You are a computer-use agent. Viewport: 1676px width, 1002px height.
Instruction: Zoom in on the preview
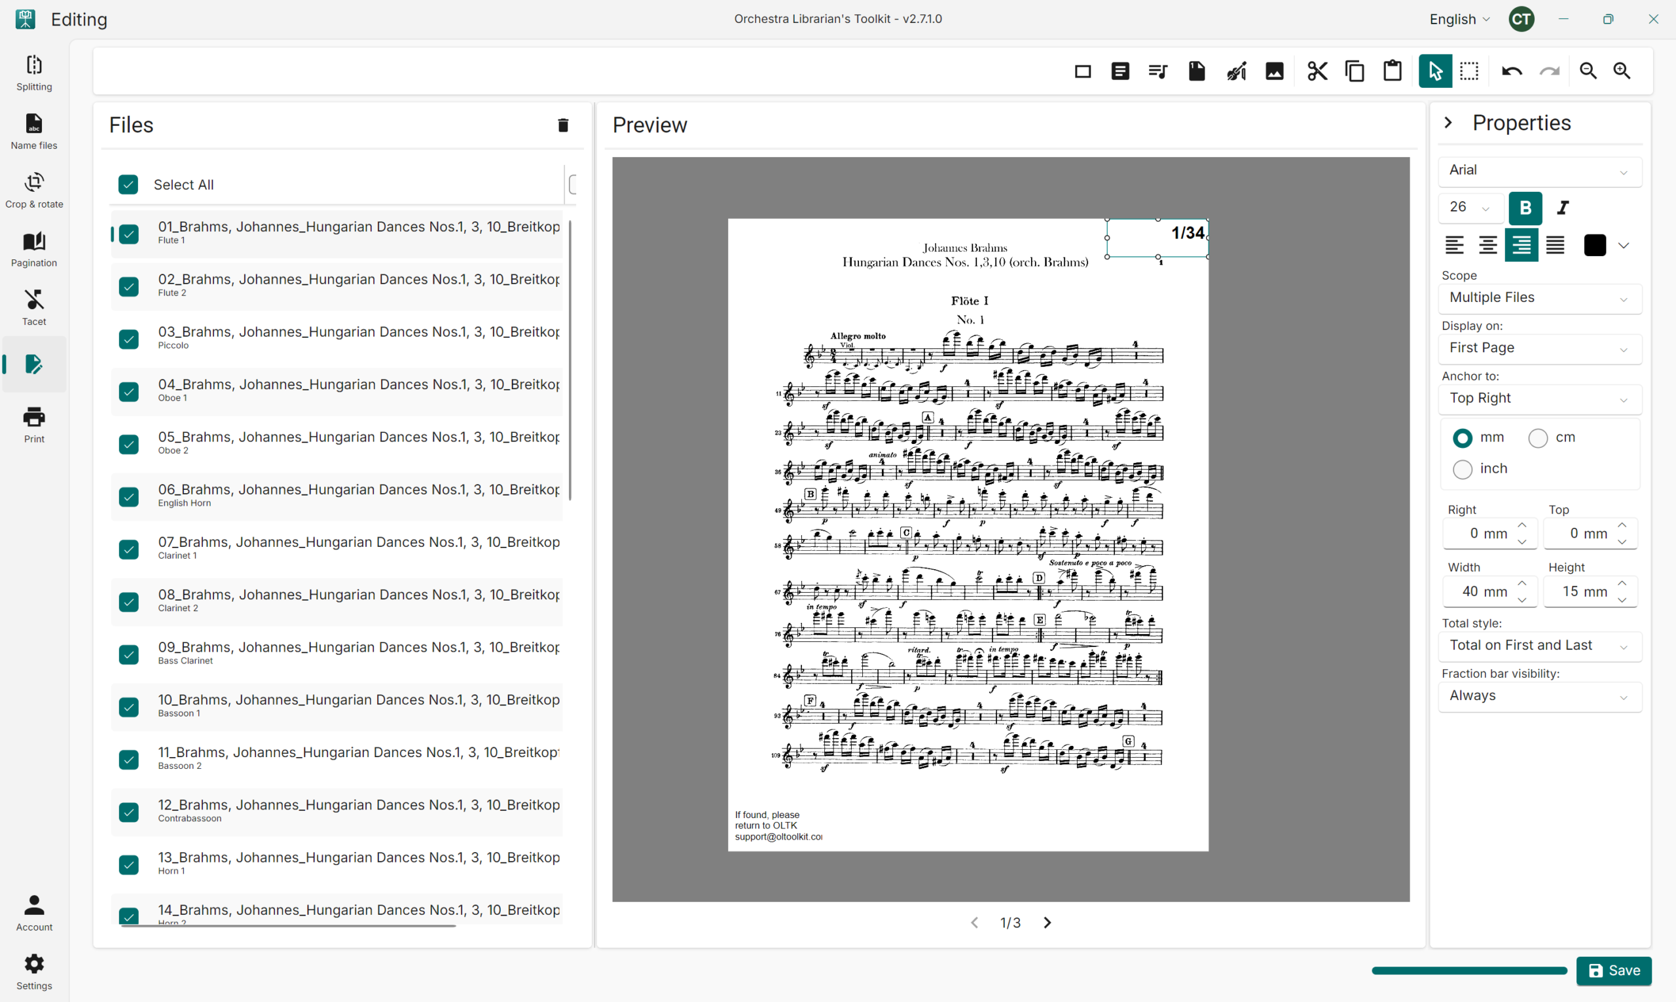(x=1622, y=71)
